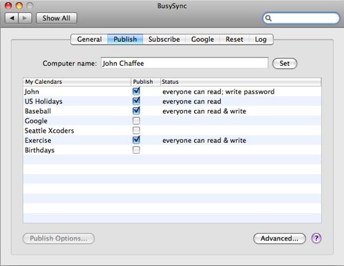Select the Seattle Xcoders calendar name
This screenshot has height=266, width=344.
(50, 131)
